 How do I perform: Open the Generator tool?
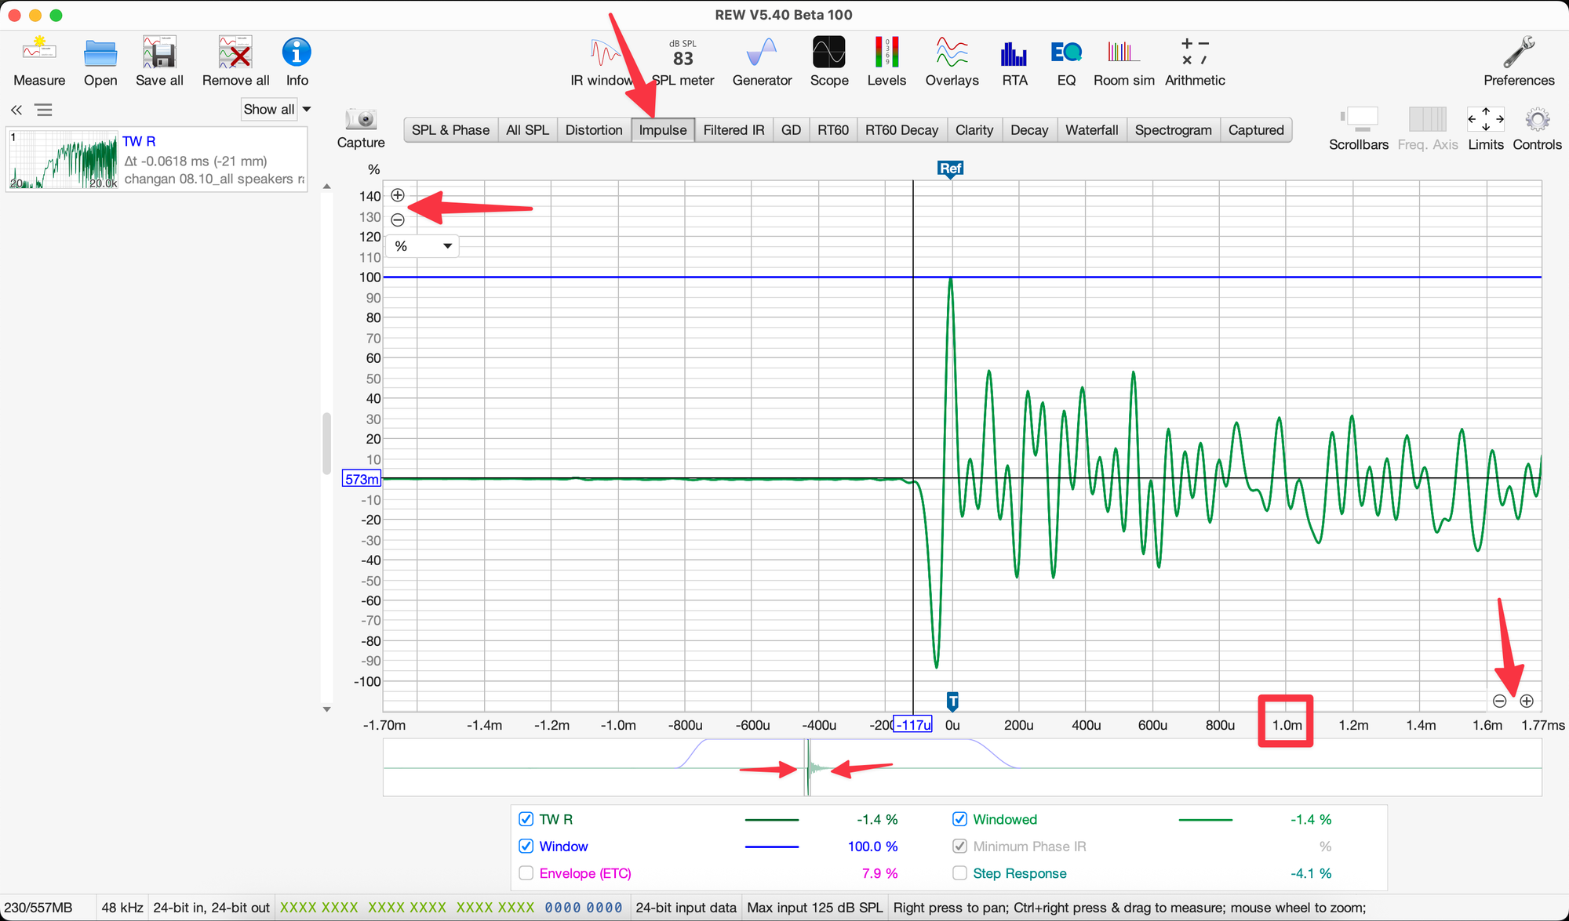click(x=762, y=53)
